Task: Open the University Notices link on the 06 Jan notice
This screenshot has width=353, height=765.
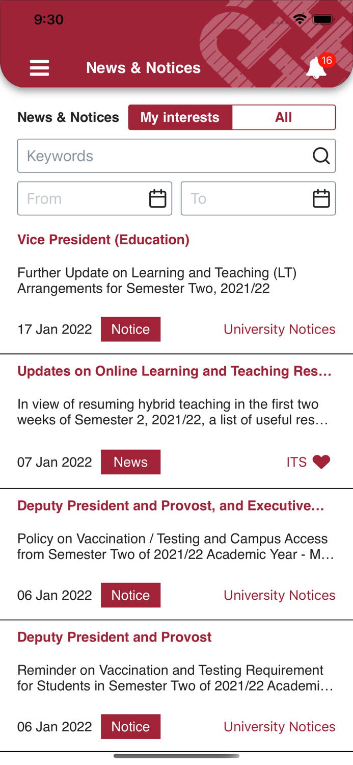Action: click(280, 595)
